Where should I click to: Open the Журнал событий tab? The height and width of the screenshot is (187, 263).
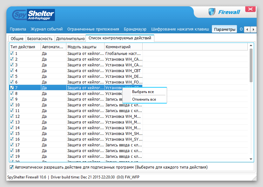47,29
